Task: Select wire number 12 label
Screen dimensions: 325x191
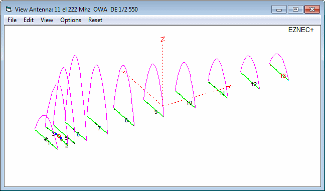Action: pyautogui.click(x=254, y=84)
